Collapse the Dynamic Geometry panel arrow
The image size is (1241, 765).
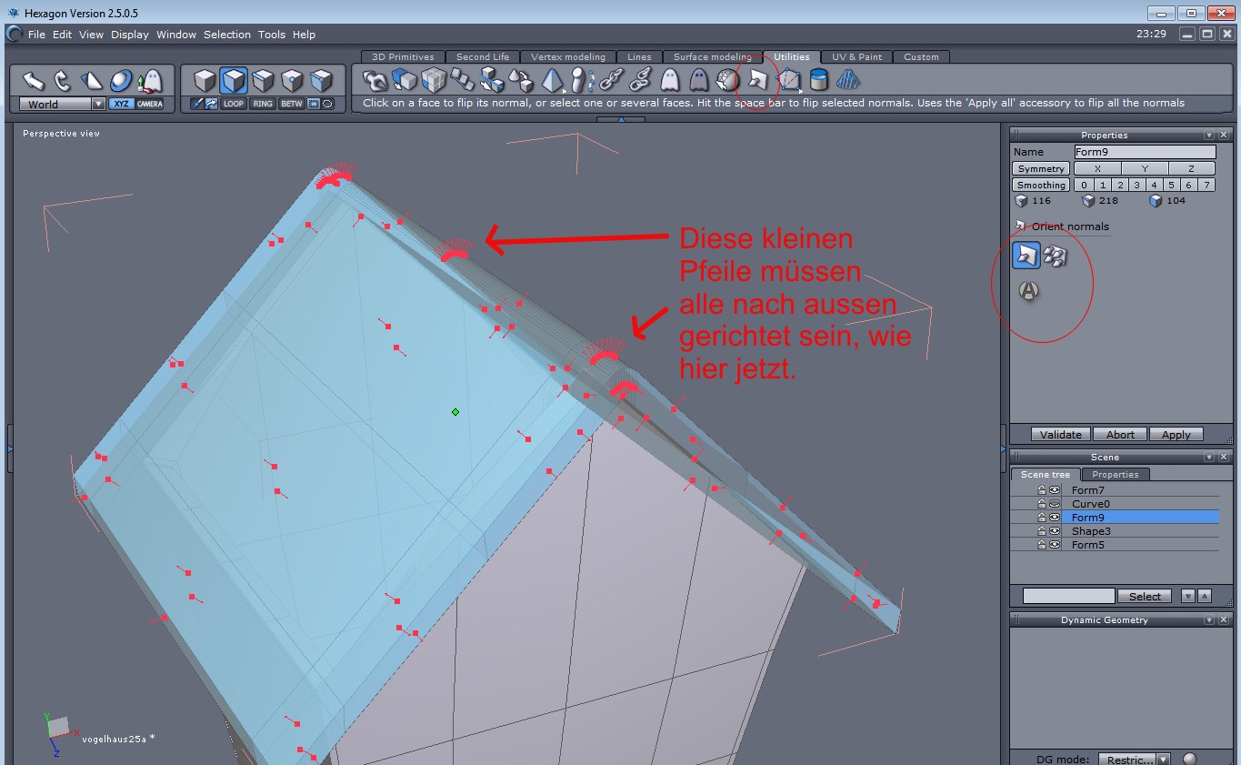(1209, 619)
